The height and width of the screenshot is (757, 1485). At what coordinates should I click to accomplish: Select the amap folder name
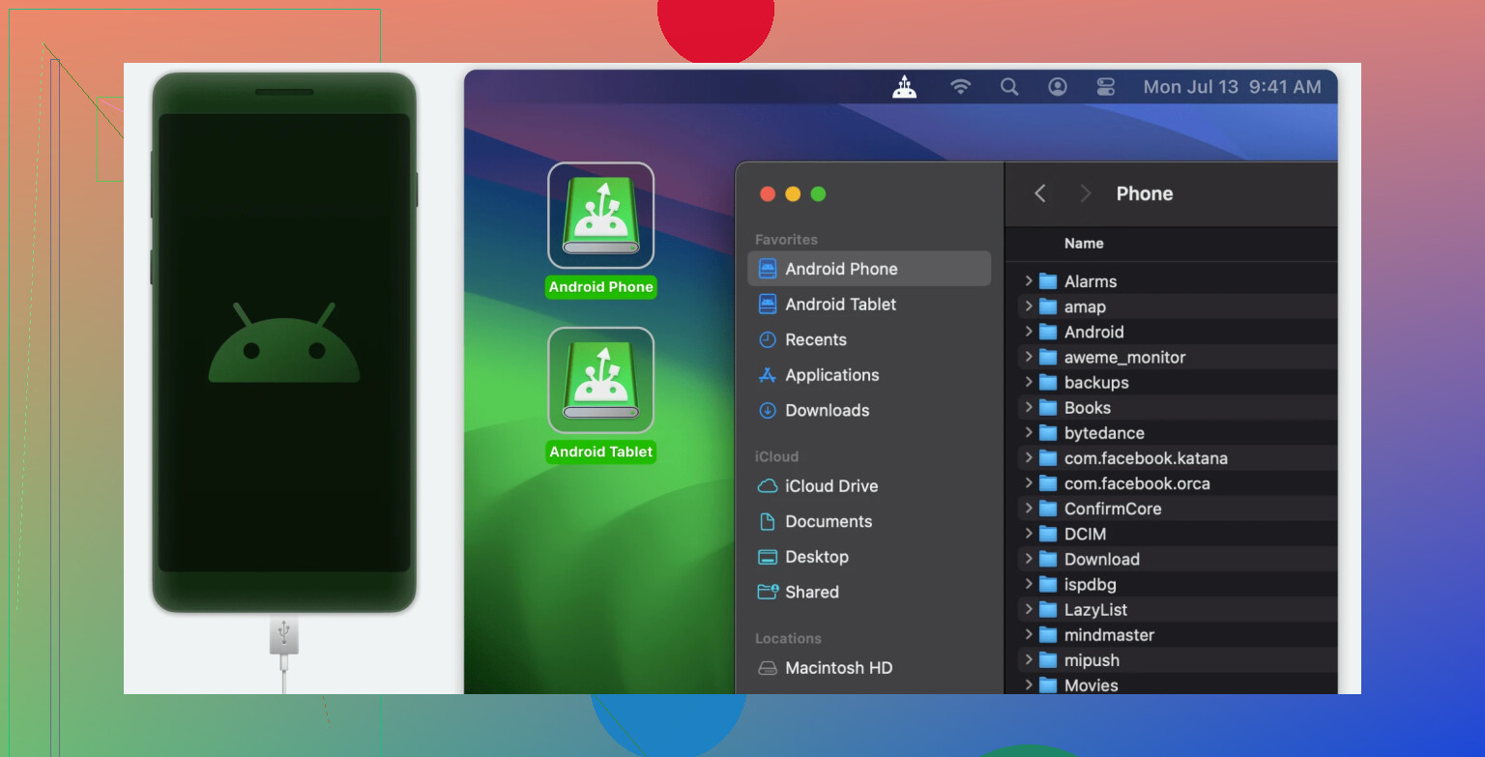(x=1085, y=306)
